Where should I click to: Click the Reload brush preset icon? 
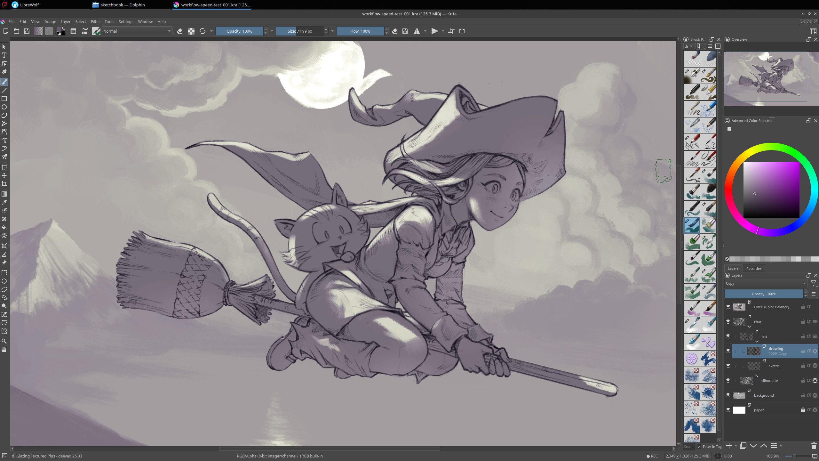(203, 31)
